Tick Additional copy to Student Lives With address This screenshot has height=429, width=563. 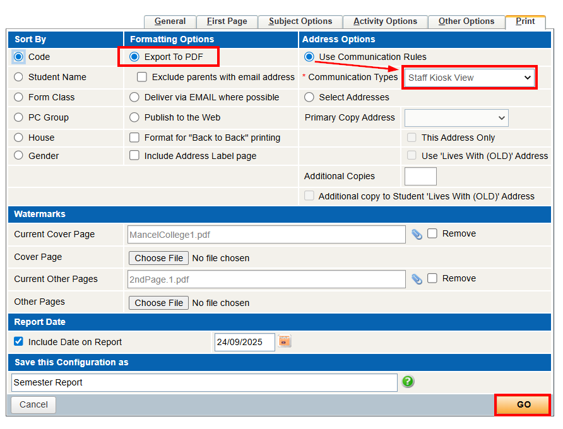click(x=309, y=196)
